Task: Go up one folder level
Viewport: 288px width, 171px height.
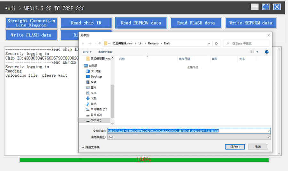Action: [x=100, y=43]
